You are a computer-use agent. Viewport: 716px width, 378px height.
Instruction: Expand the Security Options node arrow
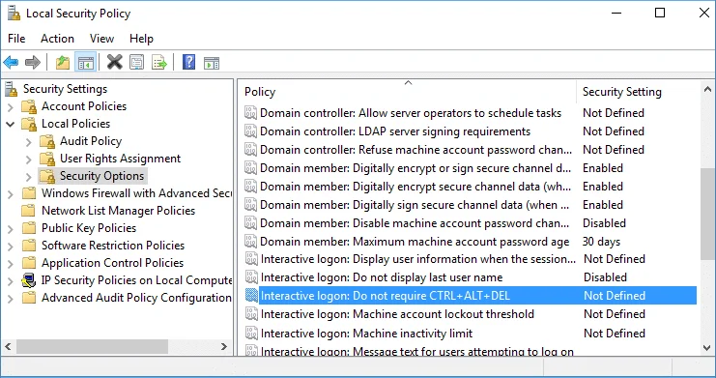[x=29, y=176]
